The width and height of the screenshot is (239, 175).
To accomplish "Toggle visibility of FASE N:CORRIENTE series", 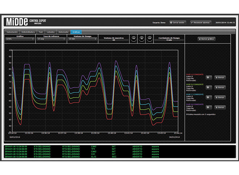I will coord(208,107).
